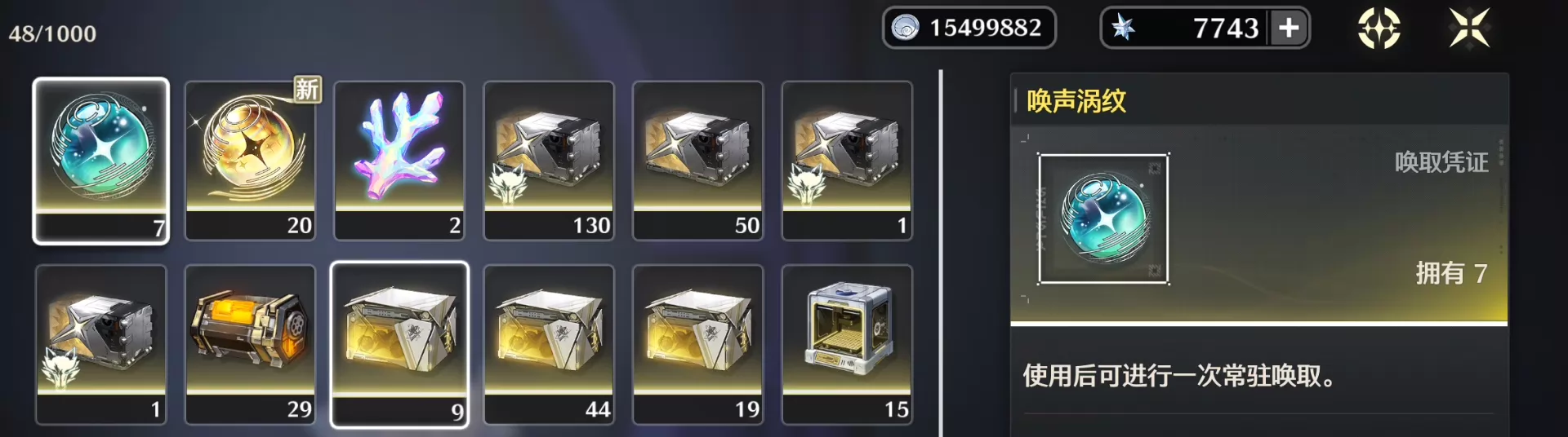Close the inventory with the X icon
Image resolution: width=1568 pixels, height=437 pixels.
pyautogui.click(x=1469, y=28)
